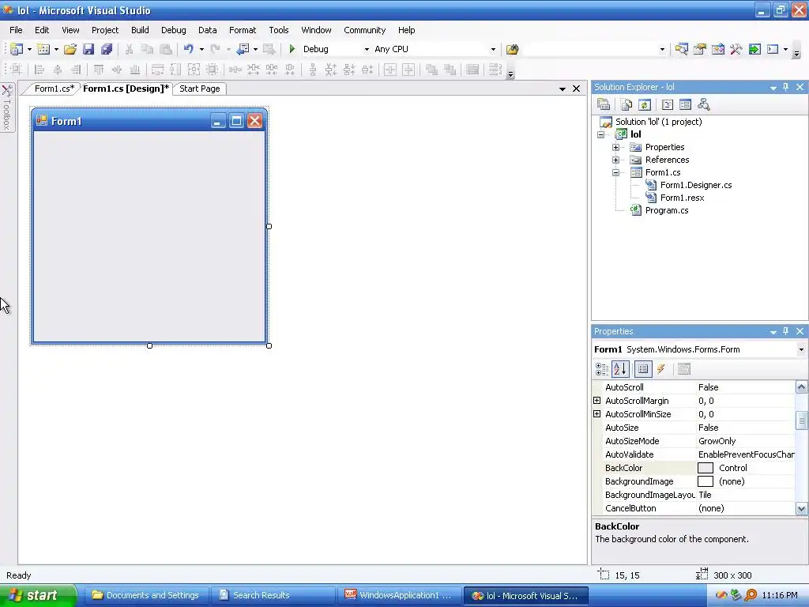
Task: Toggle auto-hide pin on Properties panel
Action: [x=786, y=331]
